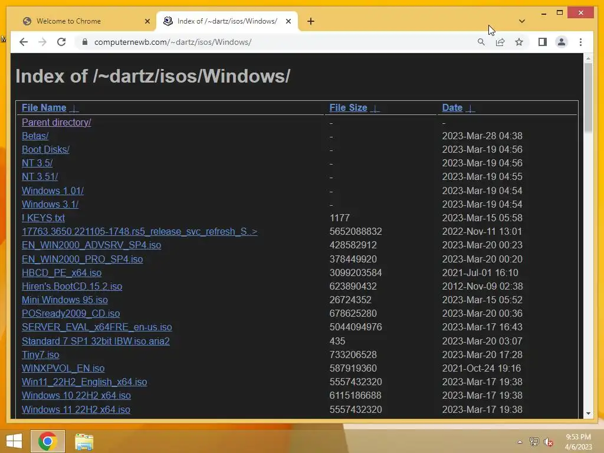
Task: Go back to the previous page
Action: tap(24, 42)
